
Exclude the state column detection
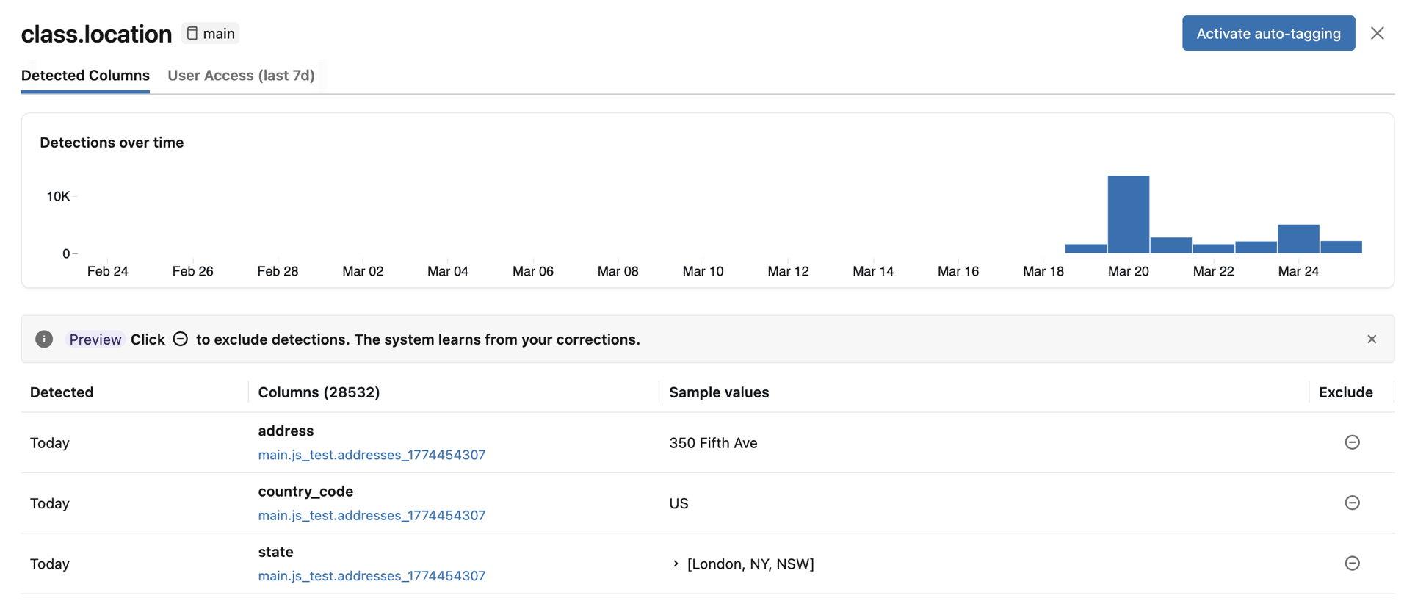[1351, 564]
